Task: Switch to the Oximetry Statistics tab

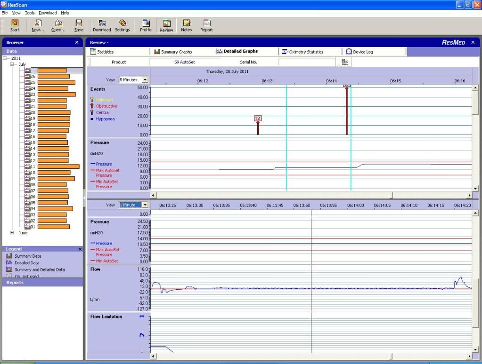Action: click(x=305, y=52)
